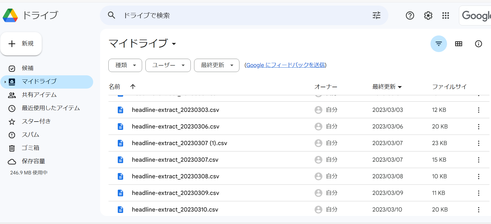
Task: Open ゴミ箱 in the sidebar
Action: click(x=30, y=148)
